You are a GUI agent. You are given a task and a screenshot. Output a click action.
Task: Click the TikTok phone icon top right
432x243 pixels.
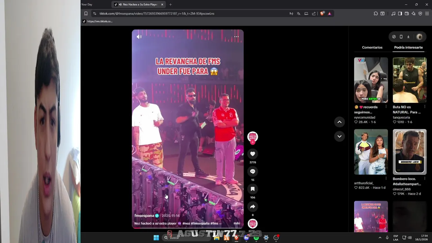click(x=401, y=37)
